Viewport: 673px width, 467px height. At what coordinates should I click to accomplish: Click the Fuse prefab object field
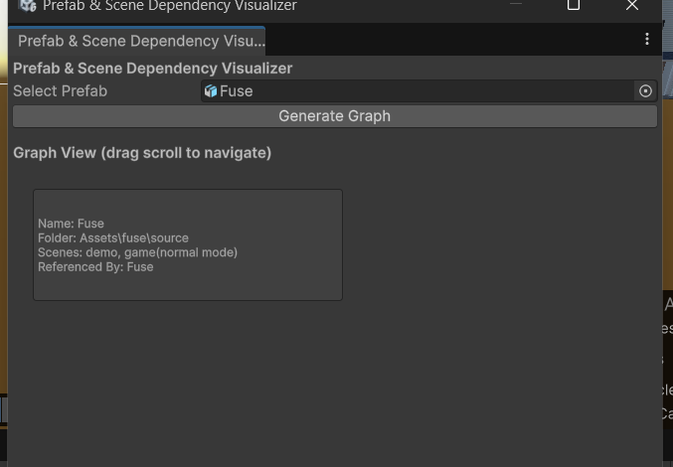(418, 91)
